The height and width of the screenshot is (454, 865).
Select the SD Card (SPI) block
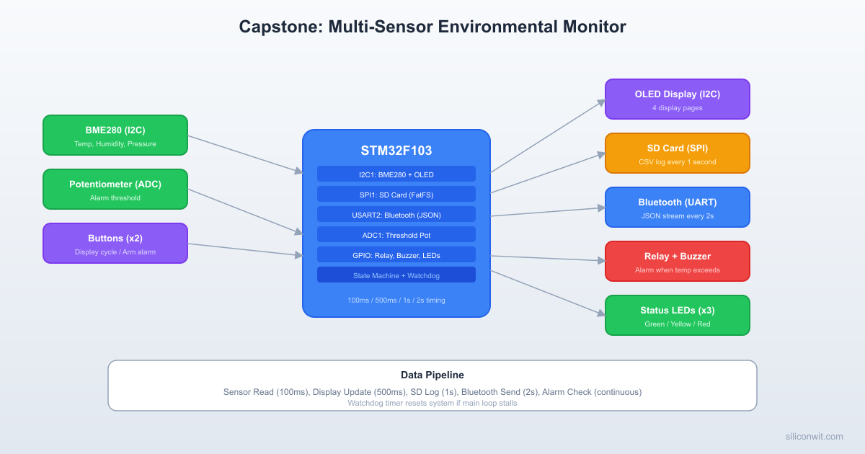(677, 153)
